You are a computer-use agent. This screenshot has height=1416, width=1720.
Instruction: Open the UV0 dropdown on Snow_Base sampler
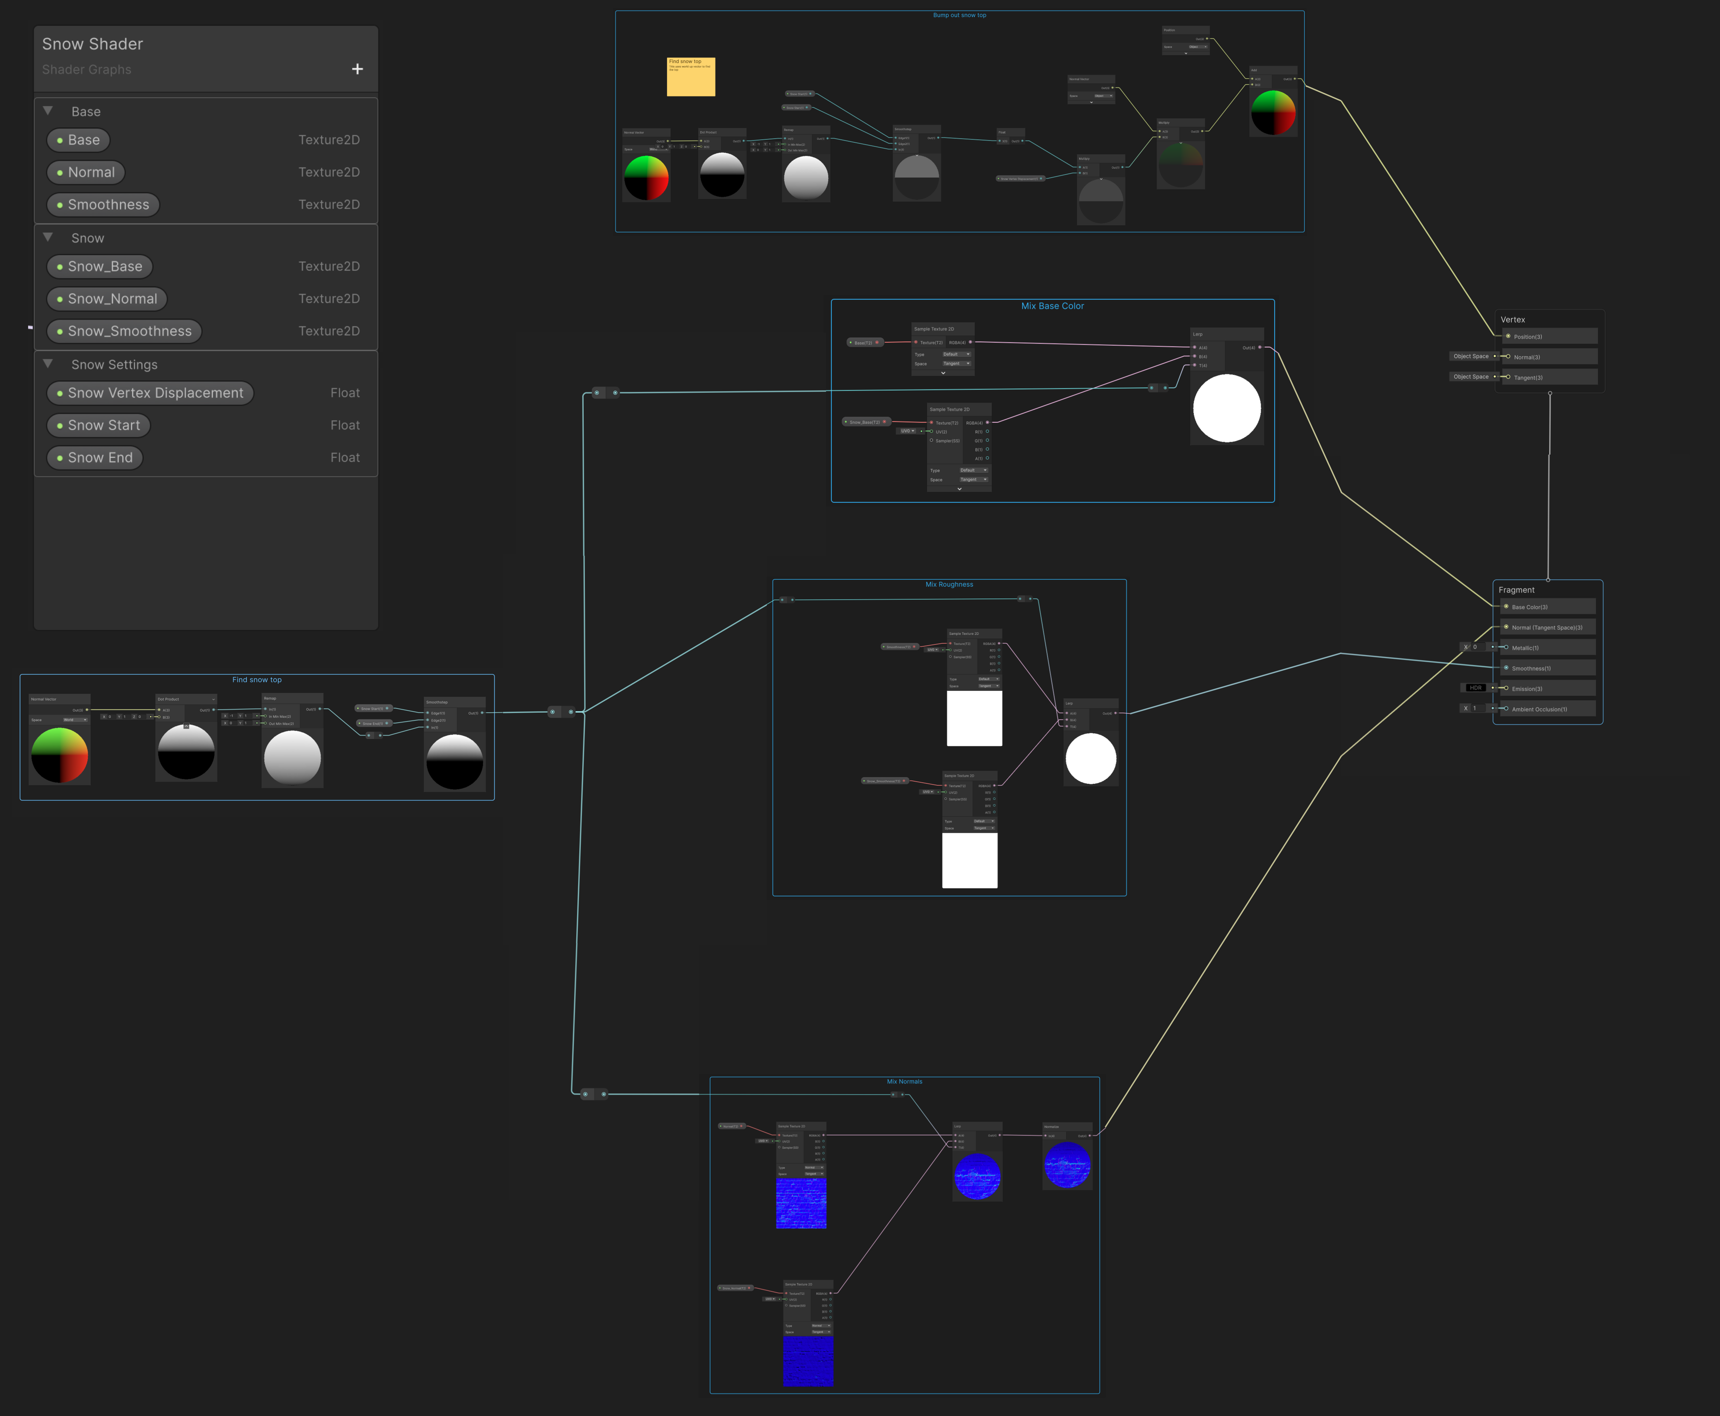point(908,431)
